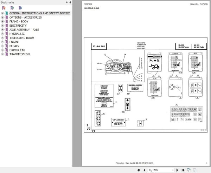Open TELESCOPIC BOOM bookmark
This screenshot has height=173, width=211.
click(x=22, y=38)
